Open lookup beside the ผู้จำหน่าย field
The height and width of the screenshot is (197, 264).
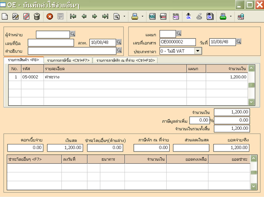pyautogui.click(x=73, y=34)
